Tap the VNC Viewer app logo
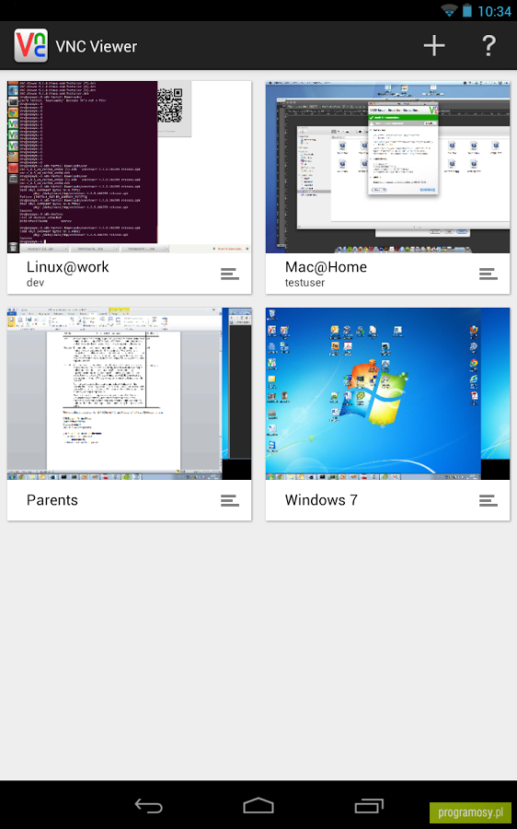Screen dimensions: 517x829 31,46
